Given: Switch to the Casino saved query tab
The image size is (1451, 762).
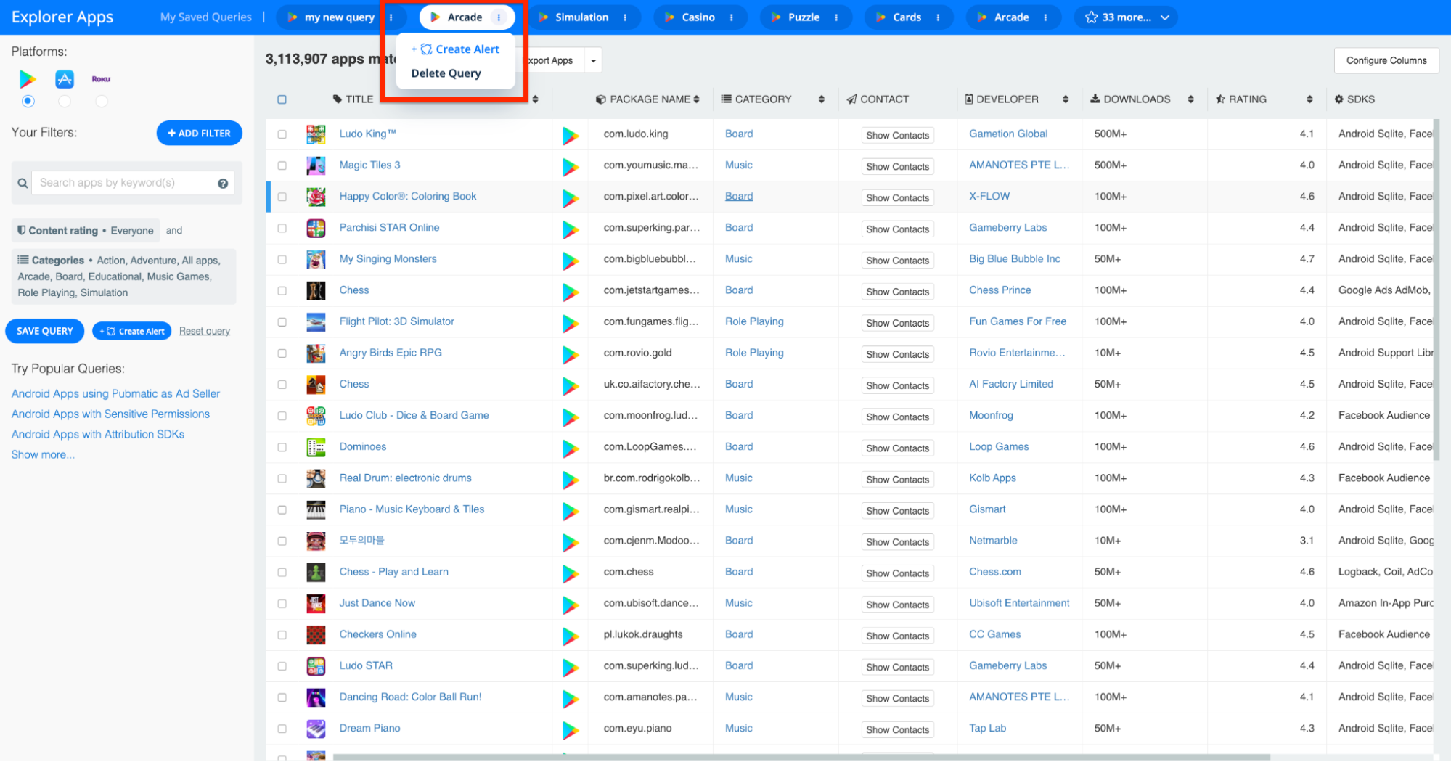Looking at the screenshot, I should (x=698, y=17).
